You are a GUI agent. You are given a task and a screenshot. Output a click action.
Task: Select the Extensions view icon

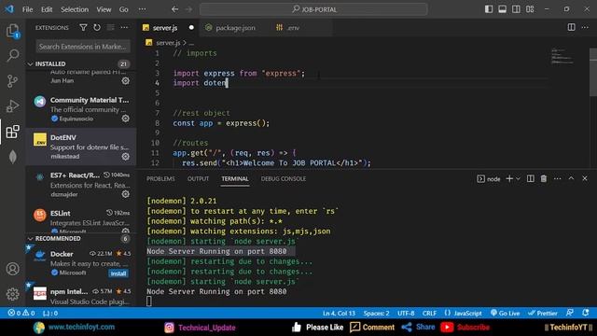pos(12,132)
